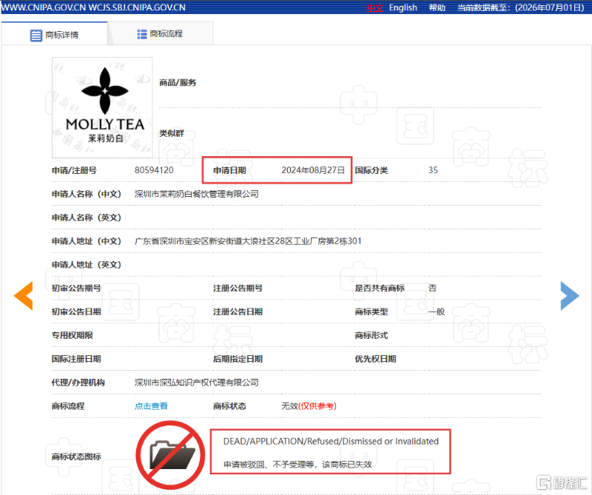The image size is (592, 495).
Task: Click the blue next-record arrow
Action: pos(570,296)
